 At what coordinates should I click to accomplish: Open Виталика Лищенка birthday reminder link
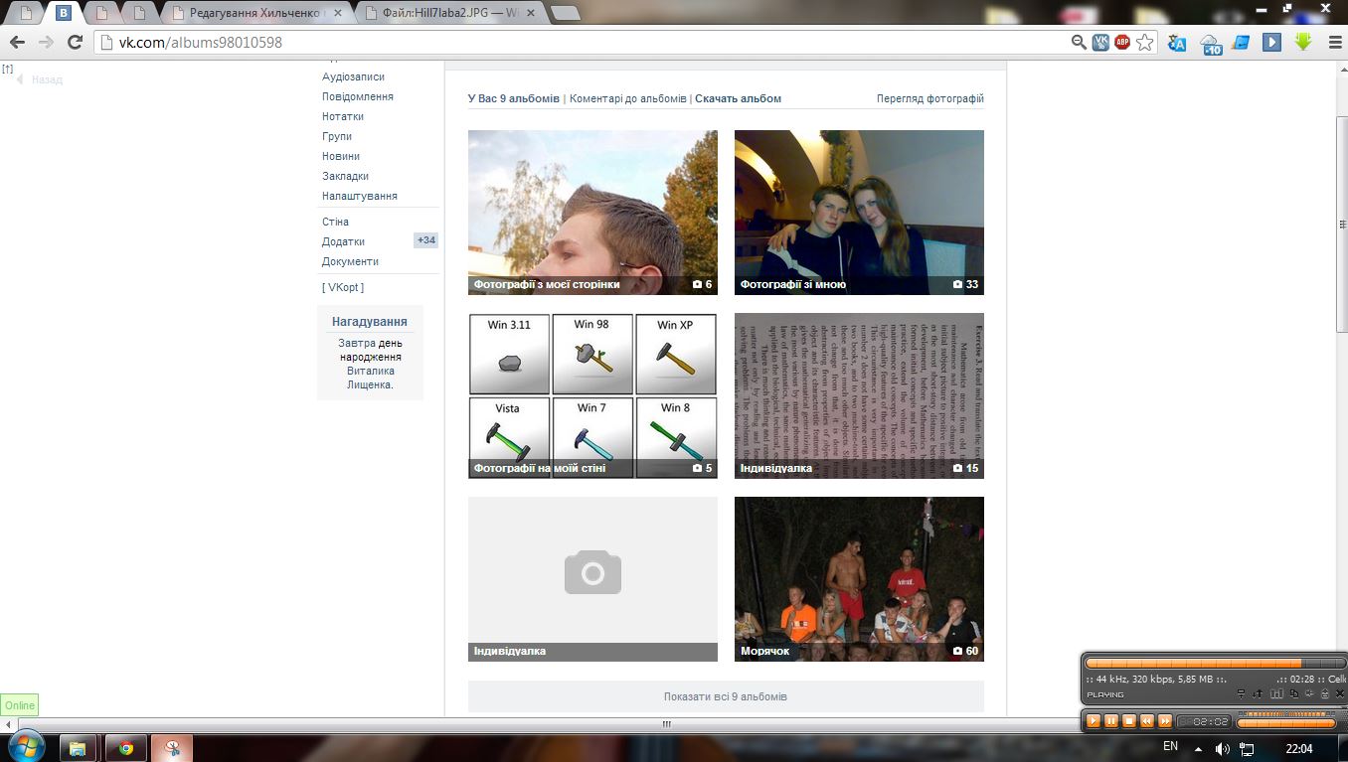pyautogui.click(x=370, y=378)
